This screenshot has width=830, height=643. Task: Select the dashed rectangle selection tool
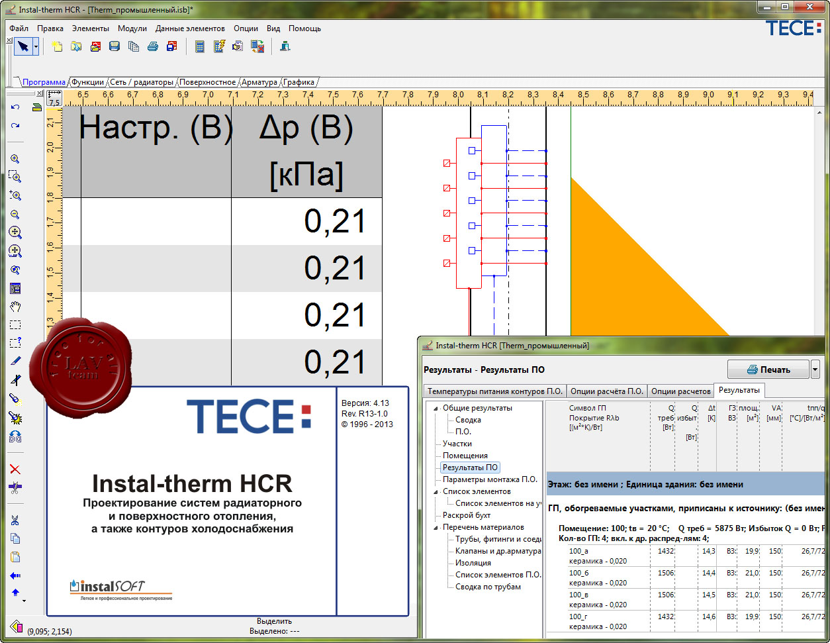pyautogui.click(x=15, y=325)
